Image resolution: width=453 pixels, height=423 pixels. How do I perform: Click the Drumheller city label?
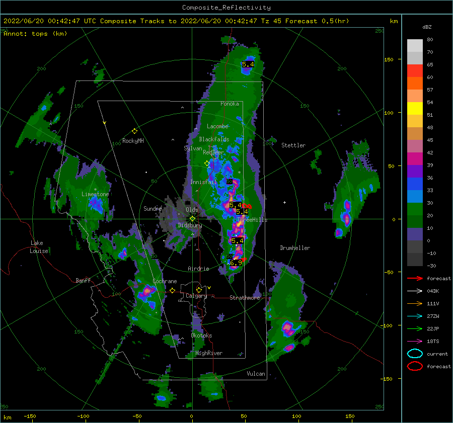(x=295, y=248)
